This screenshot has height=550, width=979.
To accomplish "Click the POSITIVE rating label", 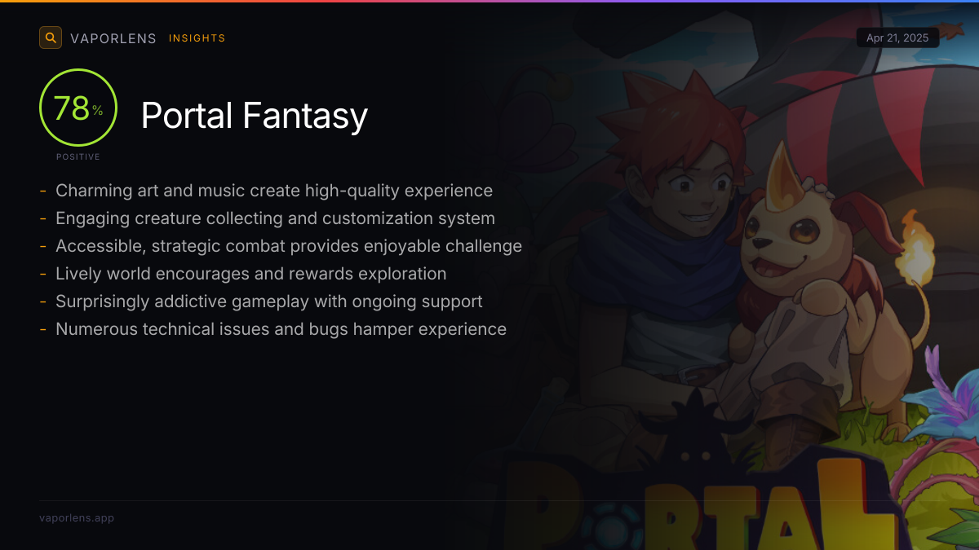I will (x=78, y=156).
